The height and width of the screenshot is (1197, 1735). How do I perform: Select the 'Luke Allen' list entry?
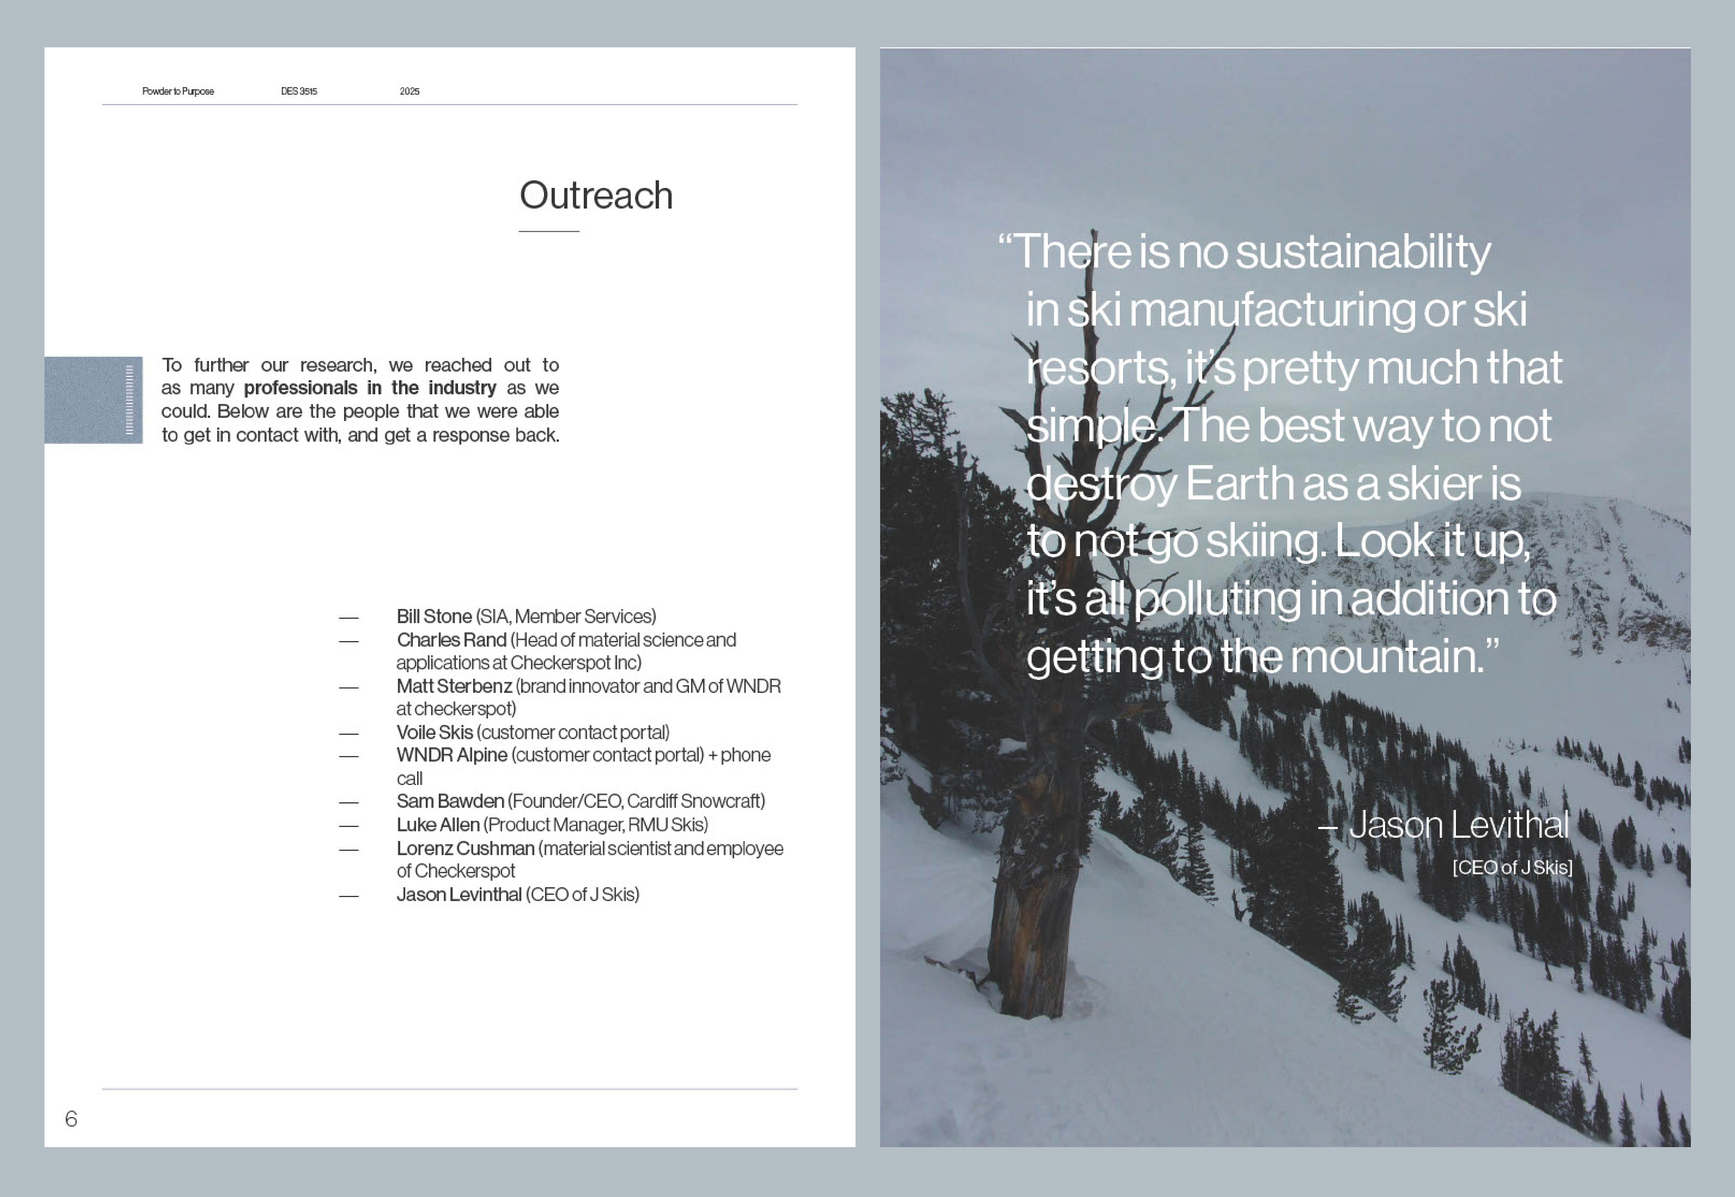click(x=552, y=825)
